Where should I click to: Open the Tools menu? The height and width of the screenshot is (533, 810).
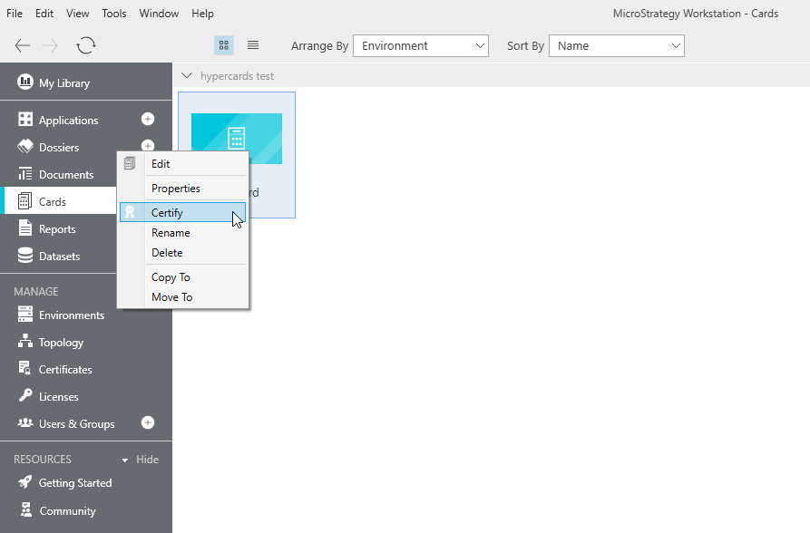(x=113, y=14)
